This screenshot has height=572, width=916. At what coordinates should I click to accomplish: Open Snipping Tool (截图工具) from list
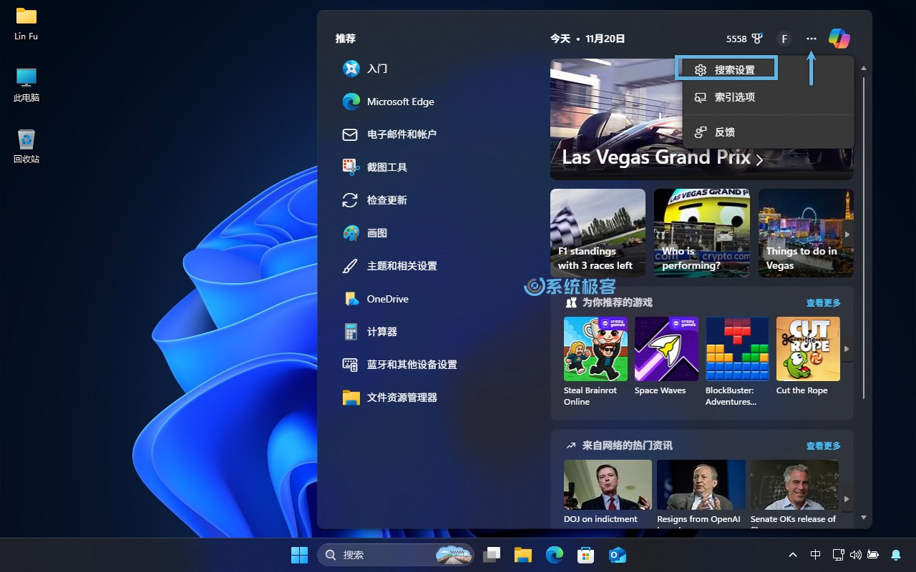pos(386,167)
